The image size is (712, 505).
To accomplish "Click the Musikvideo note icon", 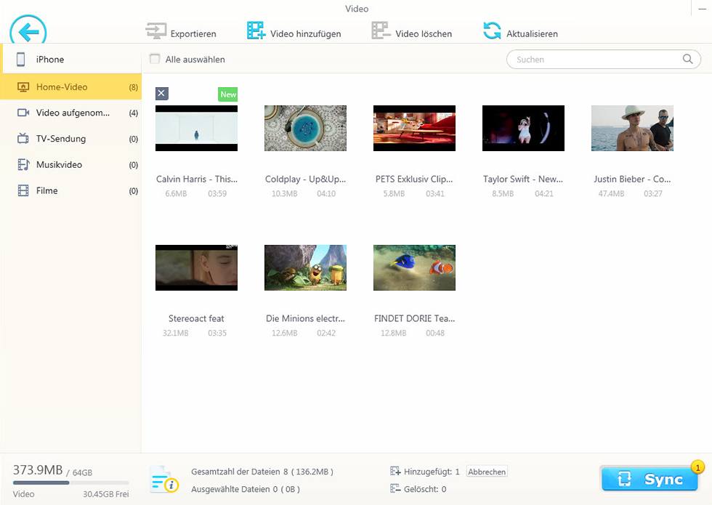I will pos(23,164).
